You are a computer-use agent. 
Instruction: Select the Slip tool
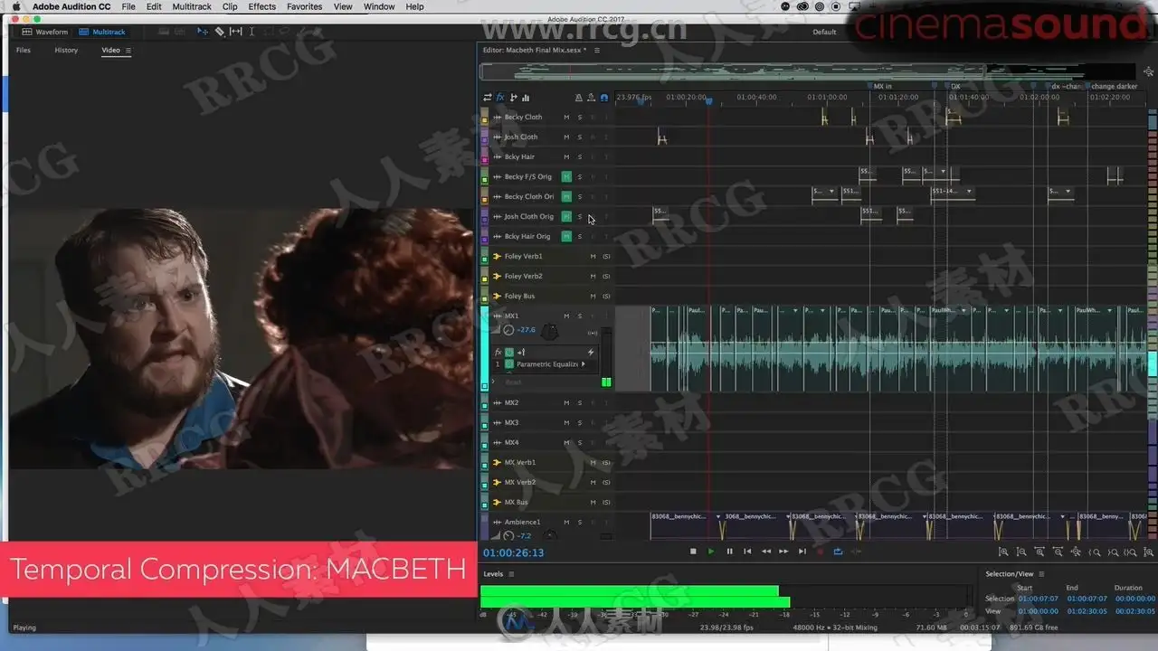coord(235,32)
